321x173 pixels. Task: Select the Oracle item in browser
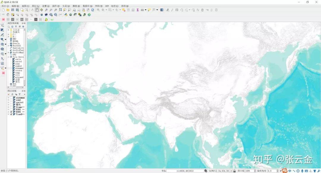pyautogui.click(x=16, y=43)
